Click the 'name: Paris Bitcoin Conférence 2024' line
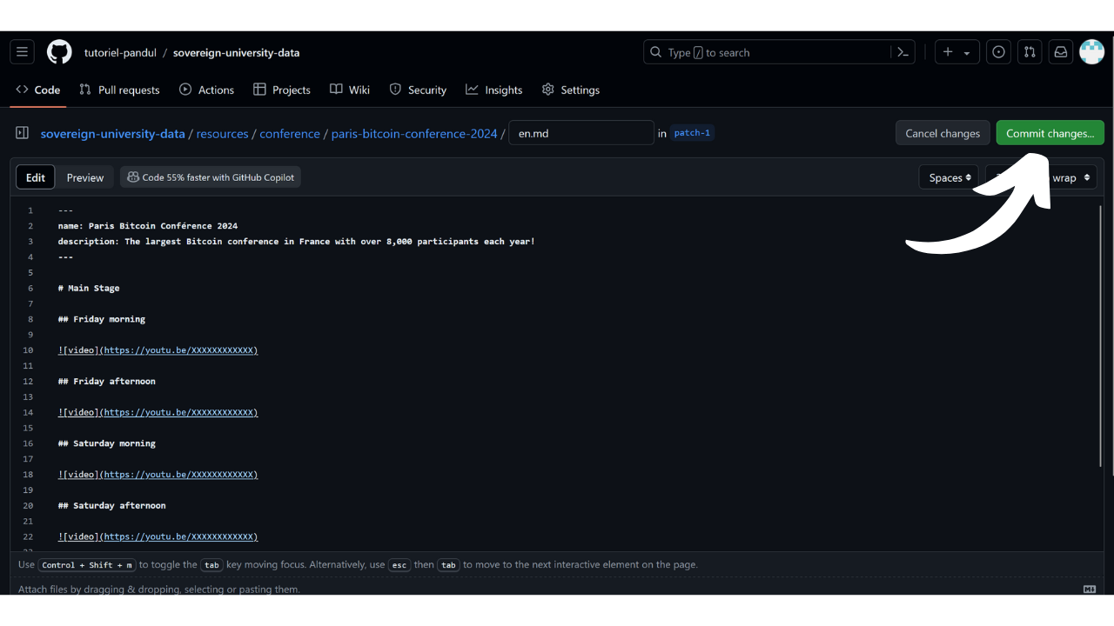1114x626 pixels. pyautogui.click(x=148, y=226)
